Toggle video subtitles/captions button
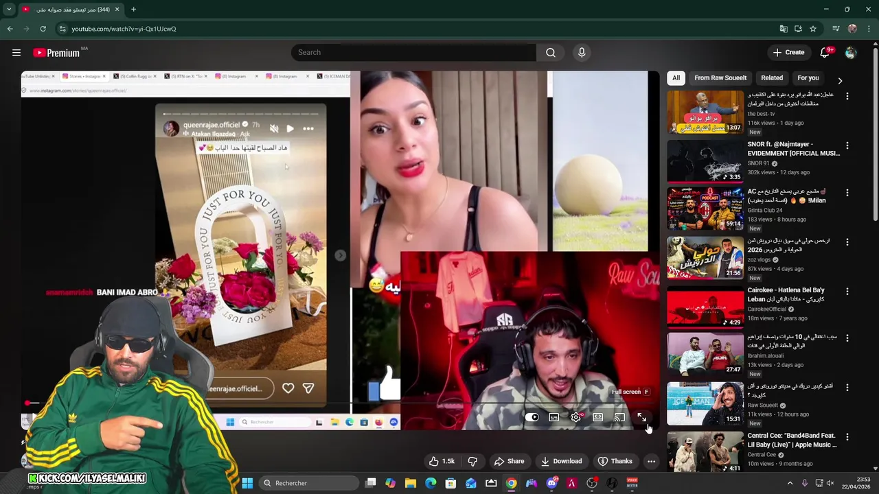879x494 pixels. click(x=553, y=417)
